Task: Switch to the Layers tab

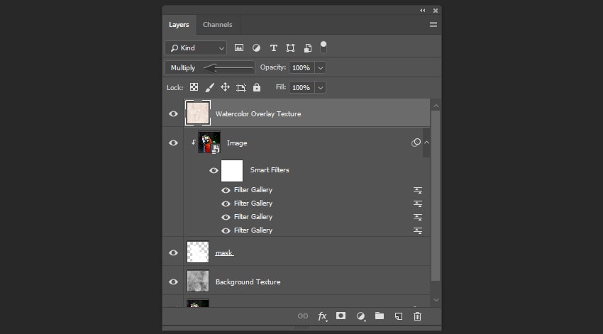Action: point(179,25)
